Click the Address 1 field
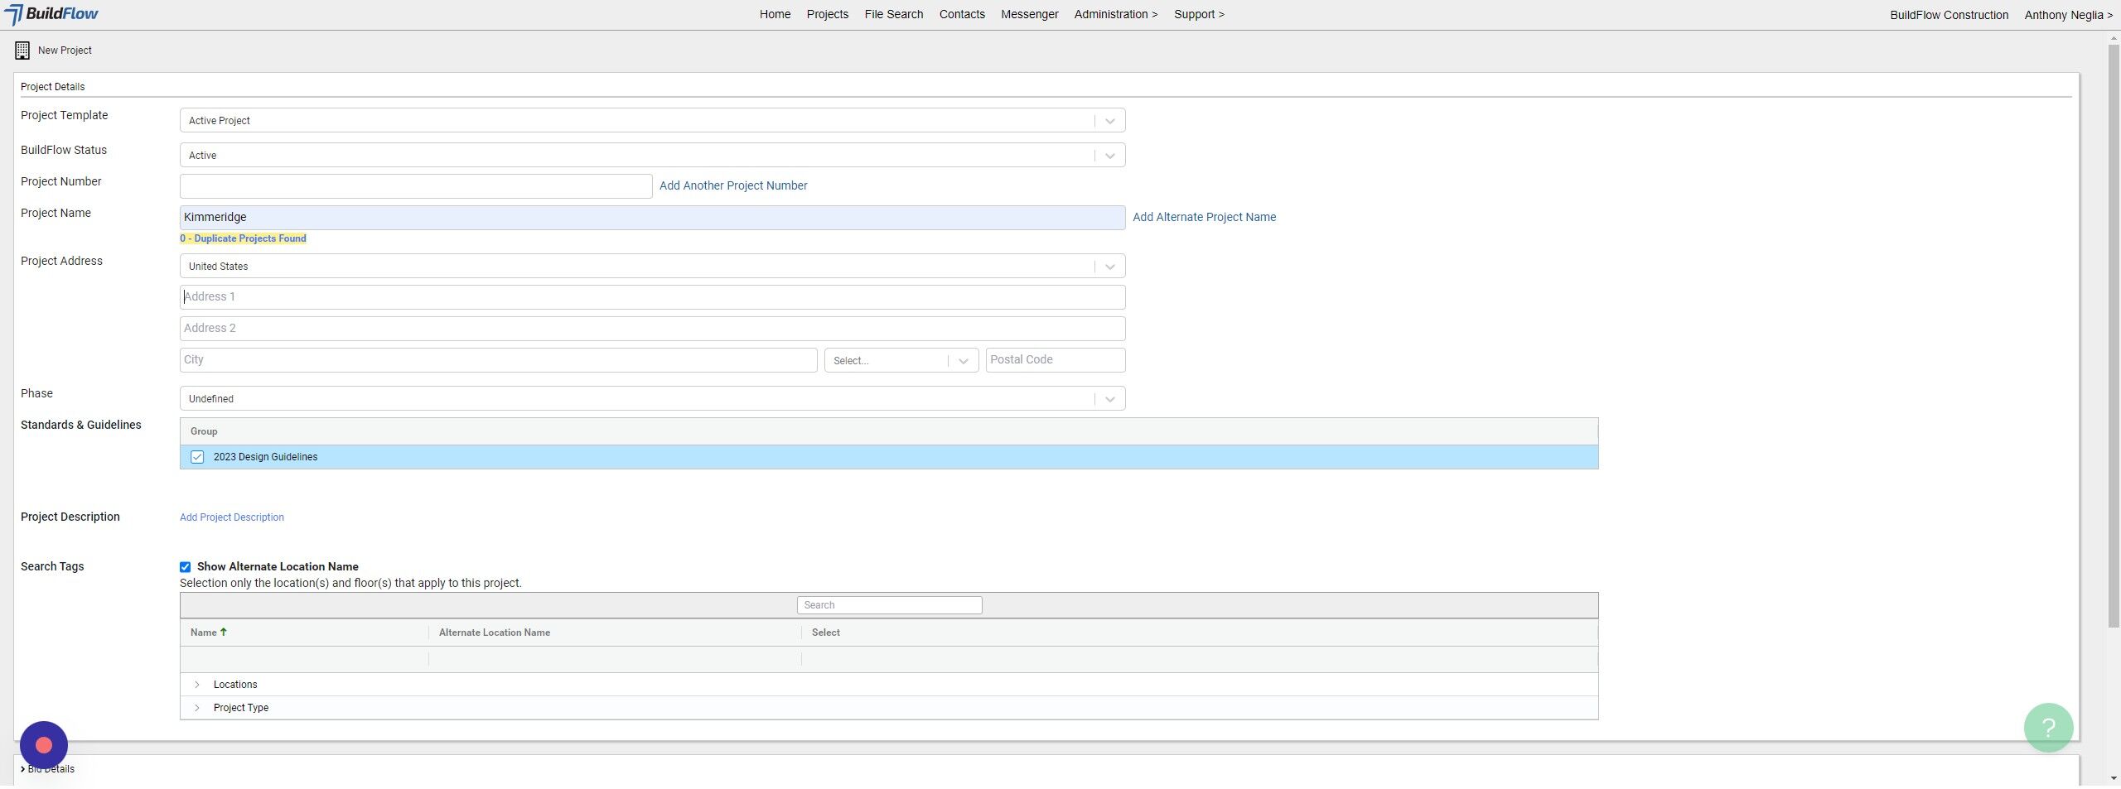2121x789 pixels. pyautogui.click(x=652, y=297)
